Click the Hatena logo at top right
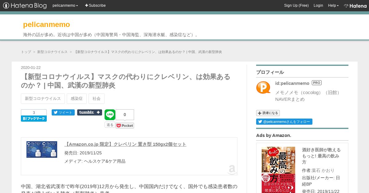The height and width of the screenshot is (193, 369). coord(355,6)
